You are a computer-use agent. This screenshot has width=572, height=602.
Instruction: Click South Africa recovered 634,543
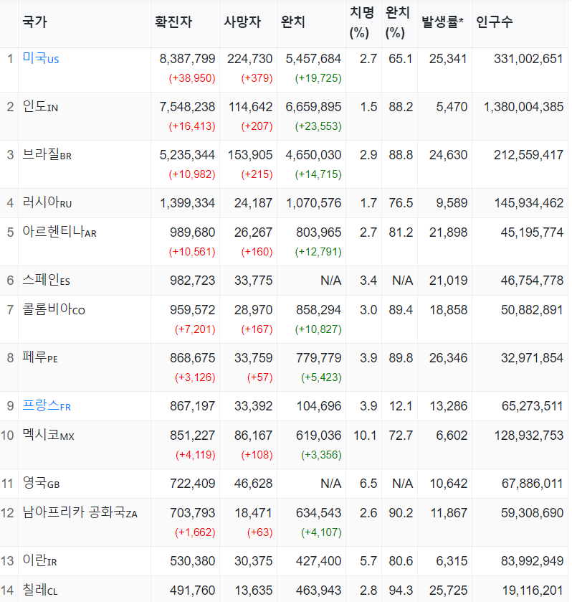[318, 513]
